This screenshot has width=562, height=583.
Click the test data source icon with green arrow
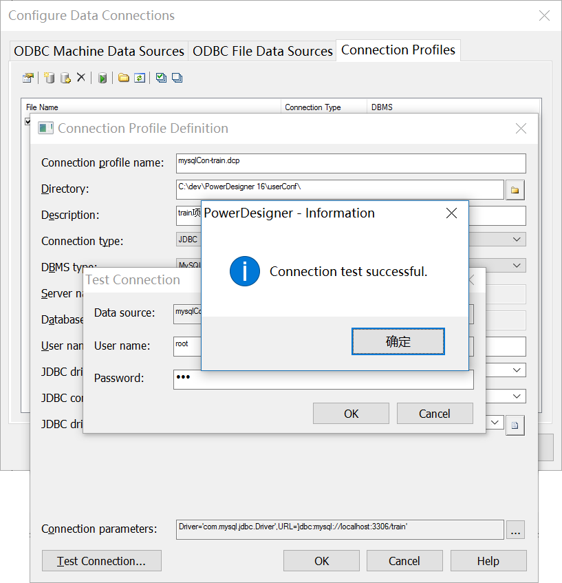[x=102, y=77]
